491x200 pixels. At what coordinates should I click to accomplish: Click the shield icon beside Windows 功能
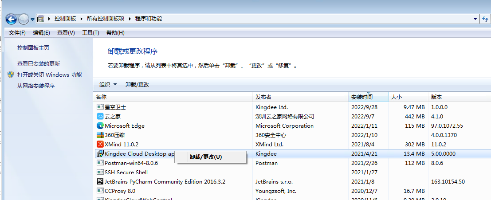(11, 75)
